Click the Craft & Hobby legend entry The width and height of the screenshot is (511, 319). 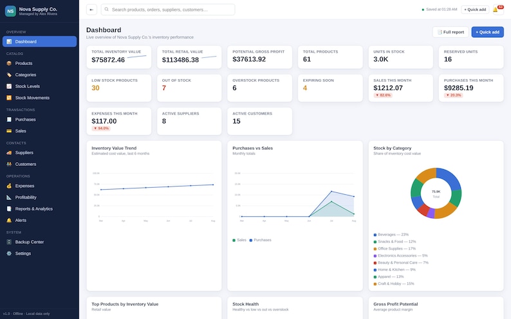[394, 284]
